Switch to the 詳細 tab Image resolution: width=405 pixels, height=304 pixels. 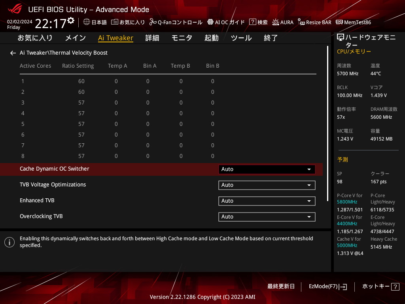pyautogui.click(x=152, y=38)
